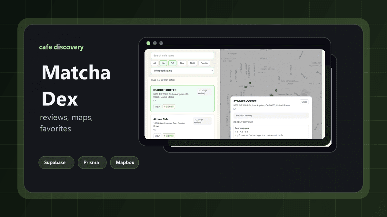Viewport: 387px width, 217px height.
Task: Unfavorite Stagger Coffee via Favorited button
Action: (x=169, y=107)
